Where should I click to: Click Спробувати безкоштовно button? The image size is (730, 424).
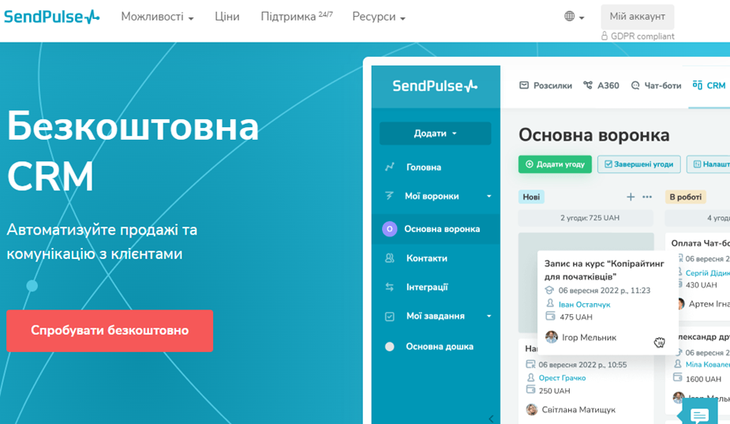coord(110,330)
